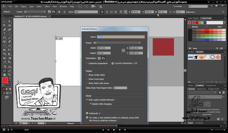
Task: Play the video in KMPlayer
Action: [114, 130]
